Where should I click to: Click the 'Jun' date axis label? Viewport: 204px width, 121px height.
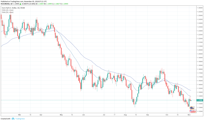[83, 115]
